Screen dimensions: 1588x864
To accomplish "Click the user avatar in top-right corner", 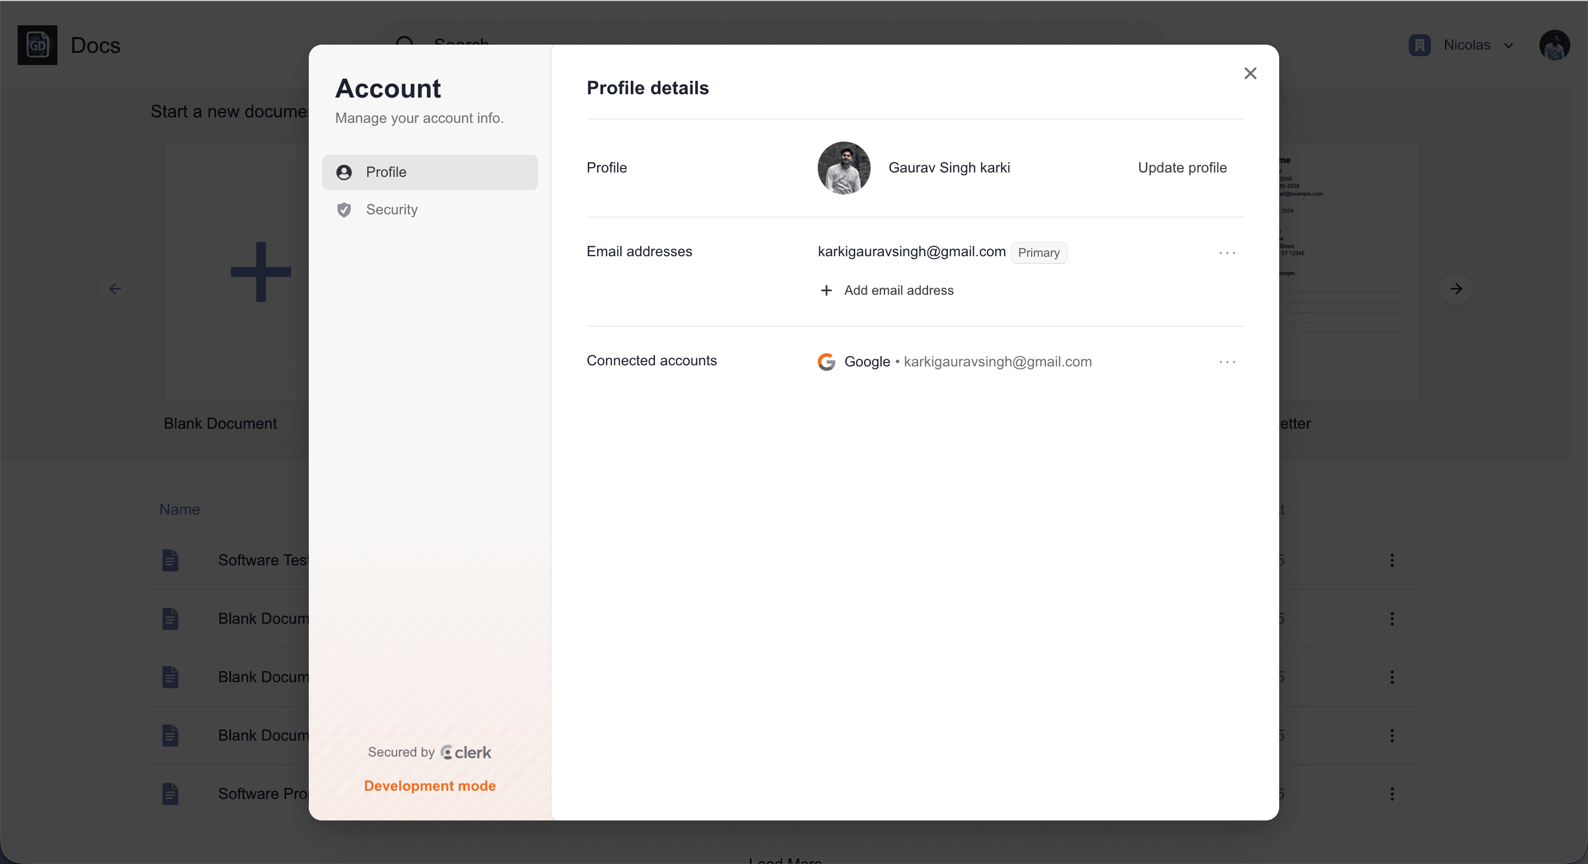I will pos(1554,45).
